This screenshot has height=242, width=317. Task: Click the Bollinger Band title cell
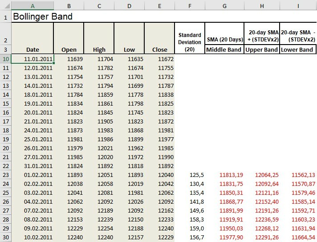[43, 17]
